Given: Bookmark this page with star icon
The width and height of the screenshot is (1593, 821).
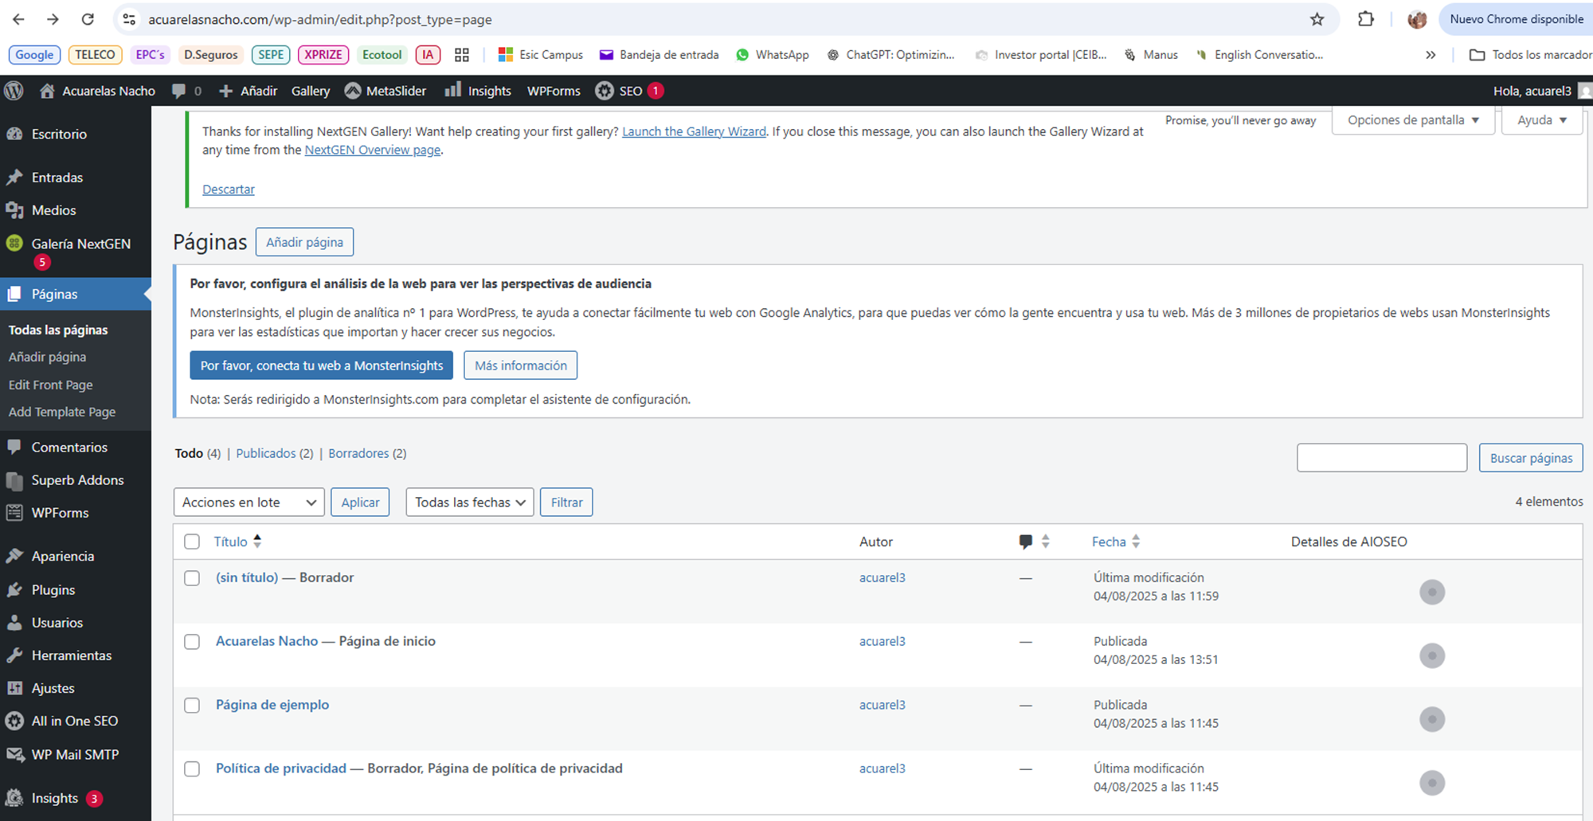Looking at the screenshot, I should pos(1317,19).
